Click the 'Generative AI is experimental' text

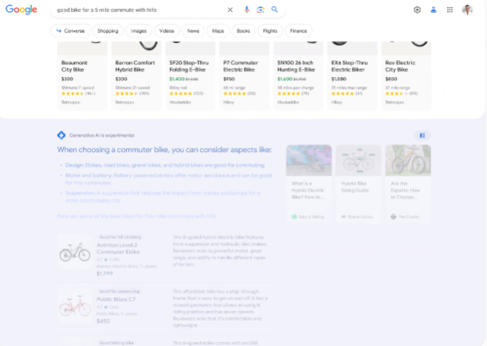(101, 135)
